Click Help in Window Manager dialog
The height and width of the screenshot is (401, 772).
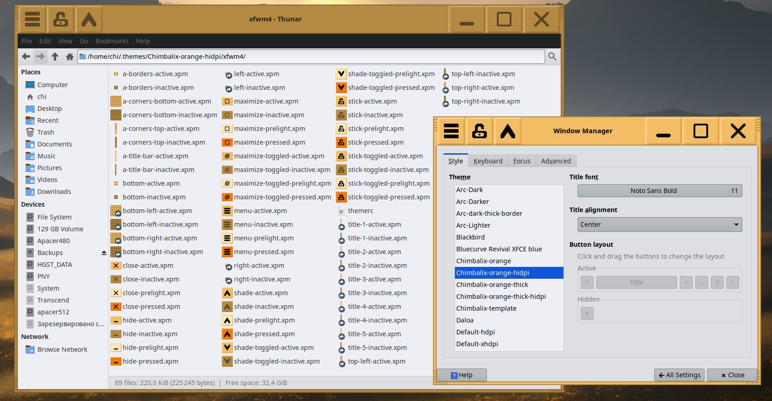tap(462, 375)
